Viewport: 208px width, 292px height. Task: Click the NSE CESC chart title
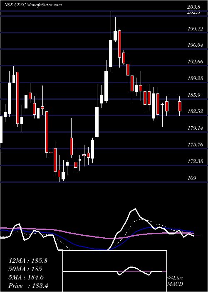[33, 5]
